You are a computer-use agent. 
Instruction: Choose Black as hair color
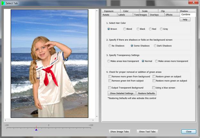[x=138, y=29]
